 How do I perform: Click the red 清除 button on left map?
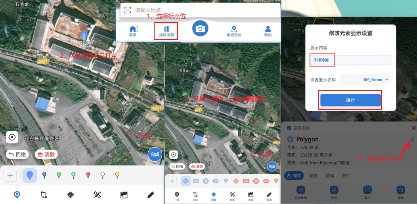point(46,154)
